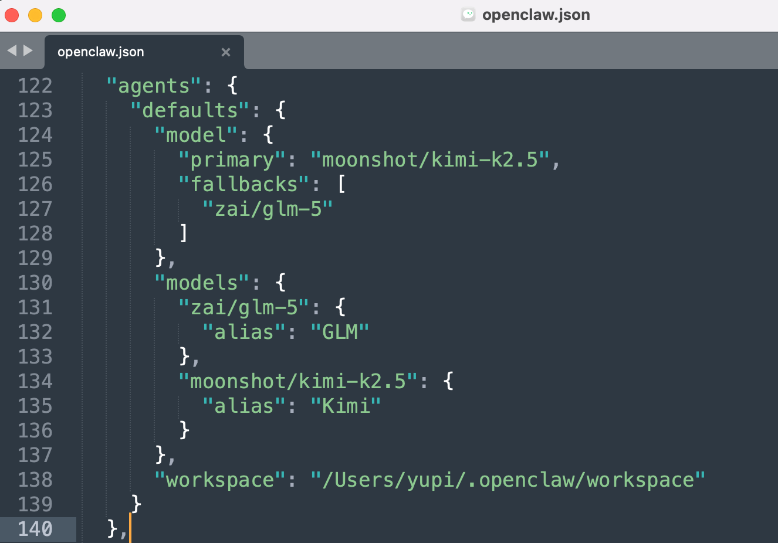Click the "workspace" key

tap(220, 480)
